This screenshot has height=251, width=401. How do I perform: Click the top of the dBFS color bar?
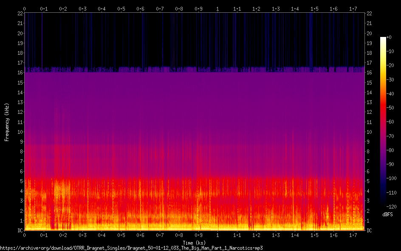pos(383,39)
